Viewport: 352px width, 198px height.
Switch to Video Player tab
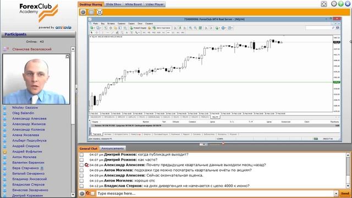pos(155,4)
